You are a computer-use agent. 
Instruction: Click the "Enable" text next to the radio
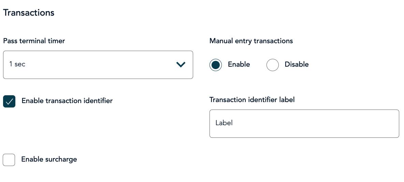click(x=239, y=64)
